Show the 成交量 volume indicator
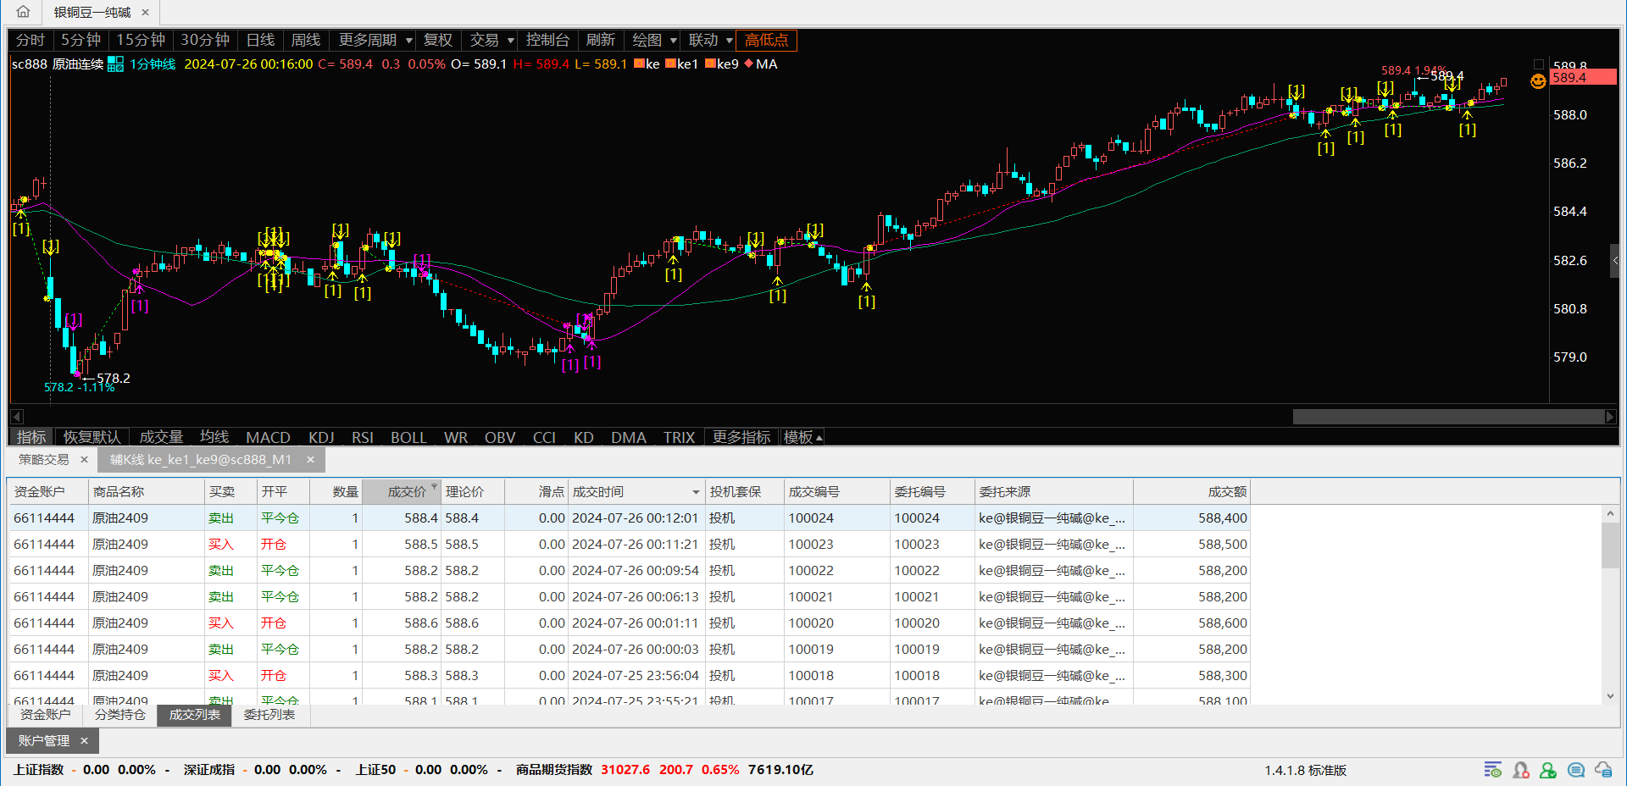The image size is (1627, 786). 161,437
